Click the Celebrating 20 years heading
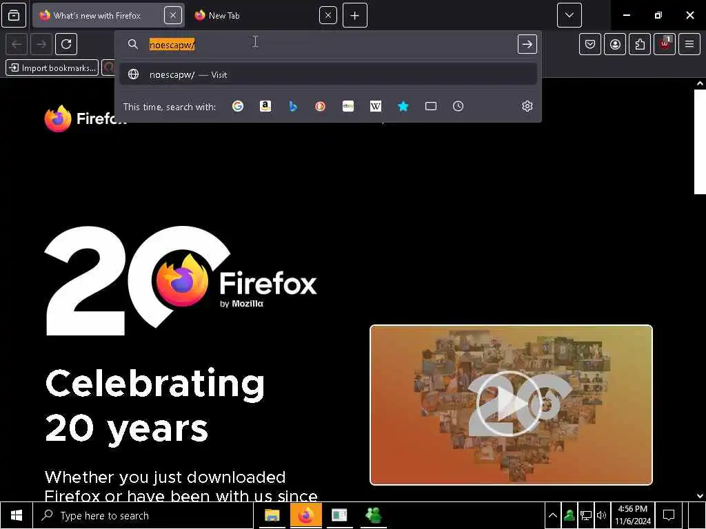Image resolution: width=706 pixels, height=529 pixels. click(x=155, y=406)
